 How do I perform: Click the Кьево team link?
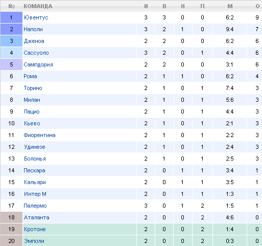(32, 123)
